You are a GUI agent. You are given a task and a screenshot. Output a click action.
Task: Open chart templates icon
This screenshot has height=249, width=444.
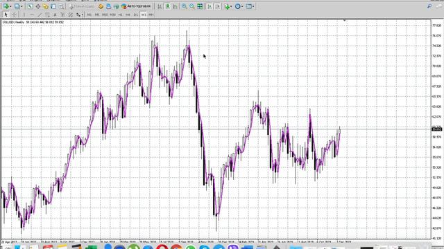(x=249, y=6)
